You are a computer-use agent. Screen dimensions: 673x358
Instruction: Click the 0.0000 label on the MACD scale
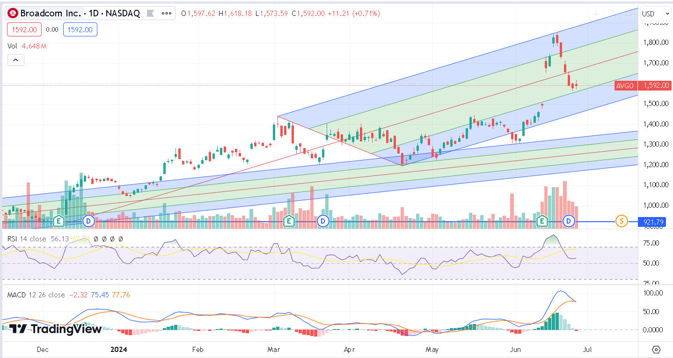coord(654,330)
